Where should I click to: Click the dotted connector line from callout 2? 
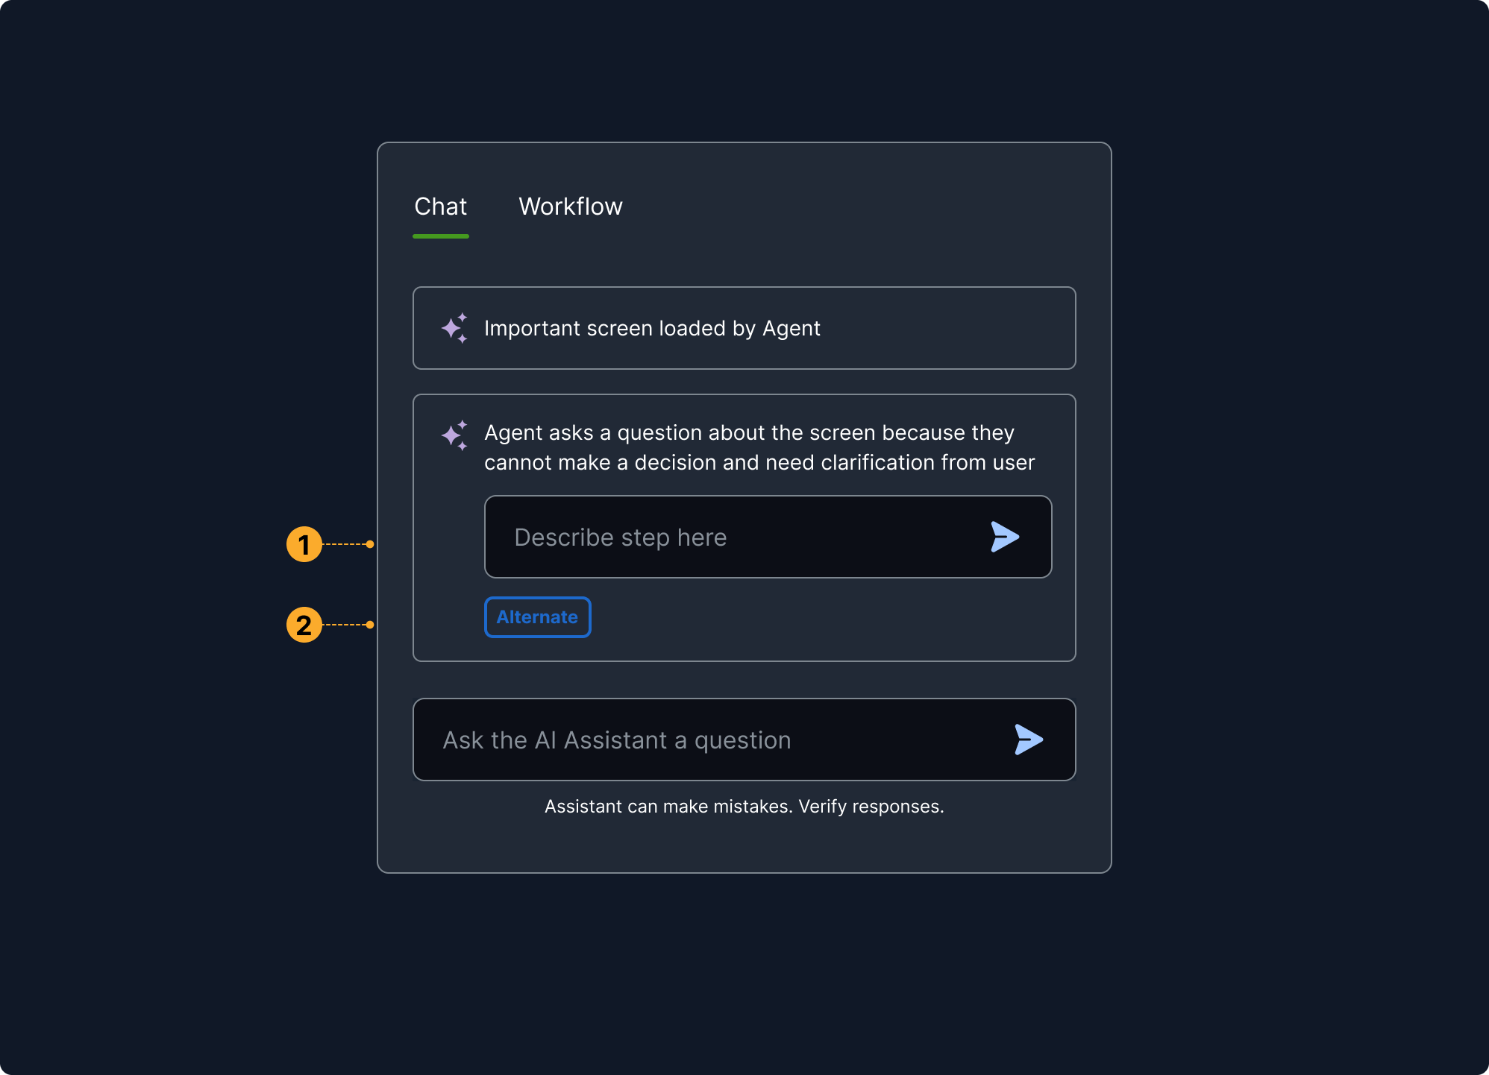point(345,625)
